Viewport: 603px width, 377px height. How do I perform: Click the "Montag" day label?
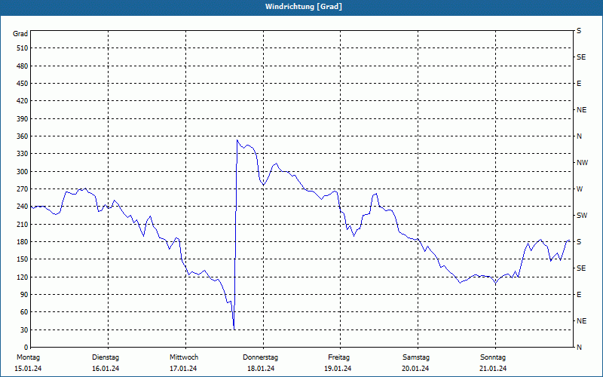(x=28, y=357)
